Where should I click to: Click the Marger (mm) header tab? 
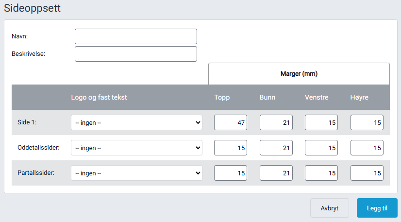coord(299,74)
